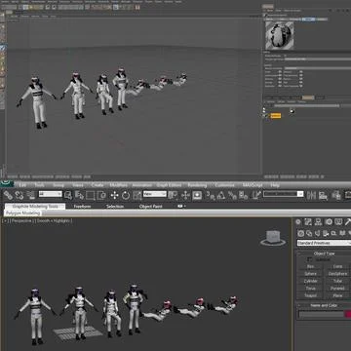Open the Rendering menu
351x351 pixels.
197,185
